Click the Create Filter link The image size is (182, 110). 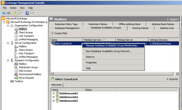(x=61, y=33)
